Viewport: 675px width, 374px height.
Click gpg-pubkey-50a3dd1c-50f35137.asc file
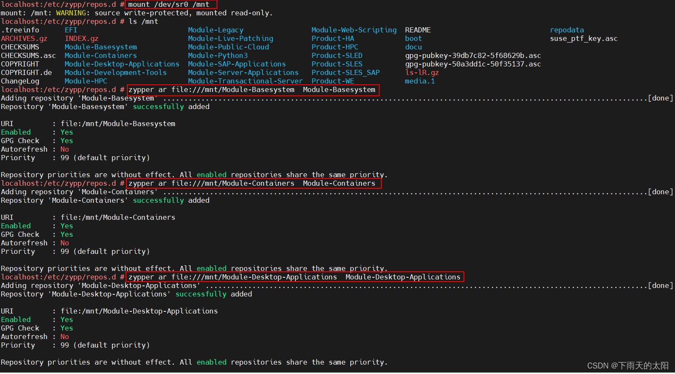click(x=473, y=64)
